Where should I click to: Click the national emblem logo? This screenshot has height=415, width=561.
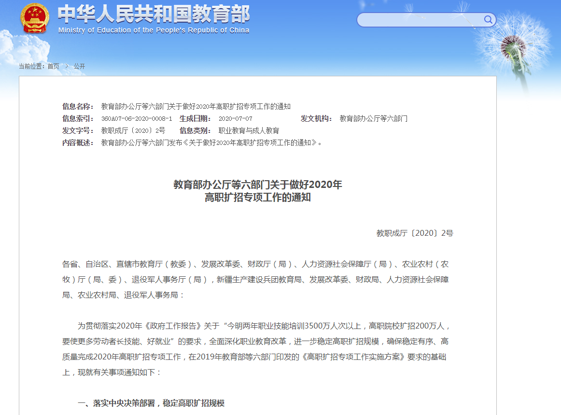33,18
